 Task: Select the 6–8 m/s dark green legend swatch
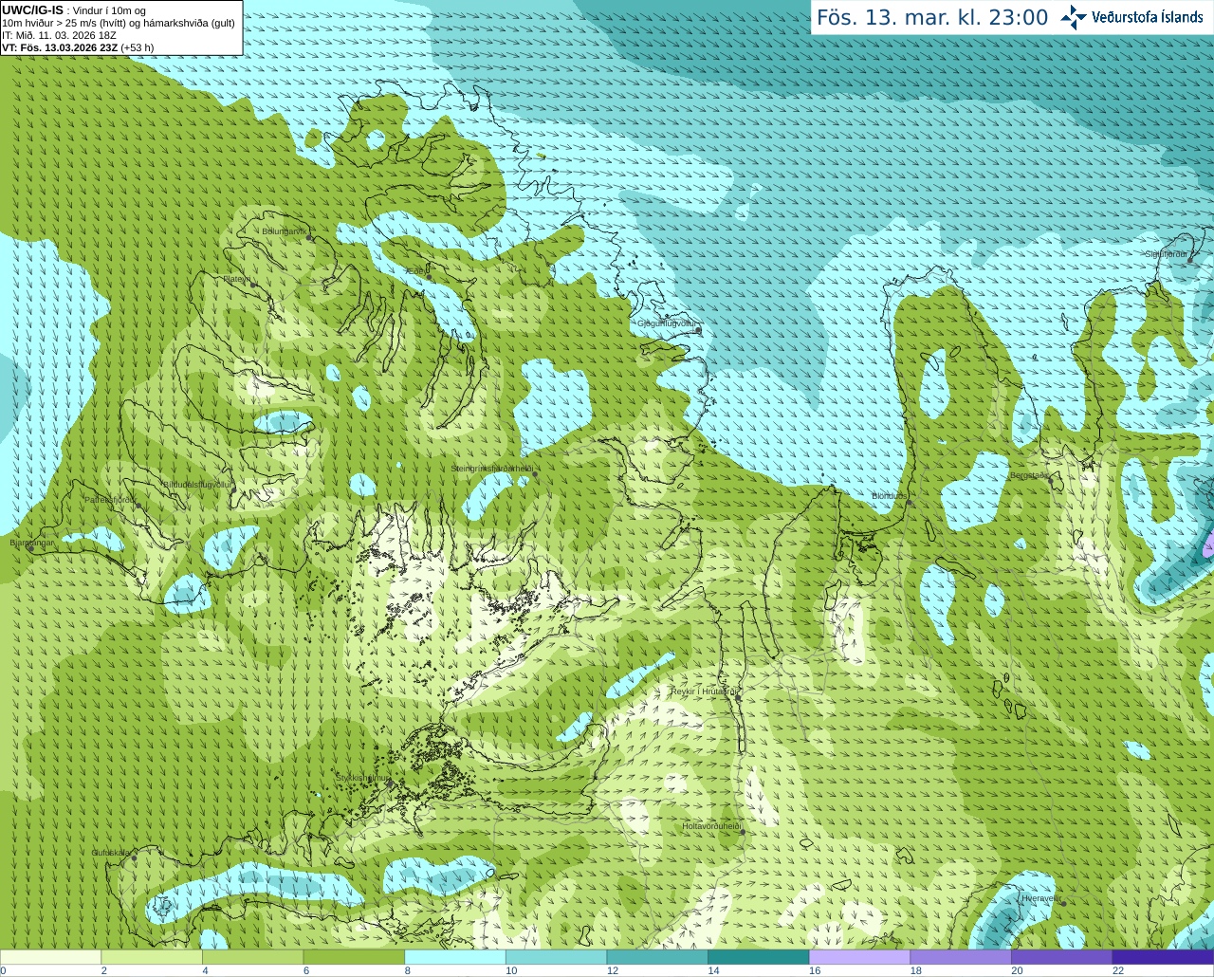pos(354,957)
